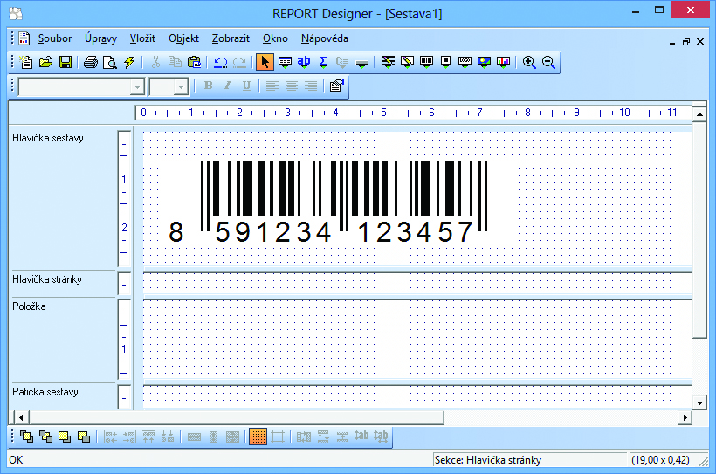Click the Paste clipboard icon

coord(195,62)
